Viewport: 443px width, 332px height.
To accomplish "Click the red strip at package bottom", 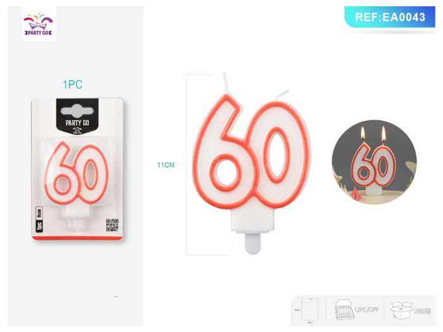I will (77, 238).
